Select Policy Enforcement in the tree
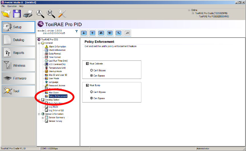 point(58,96)
